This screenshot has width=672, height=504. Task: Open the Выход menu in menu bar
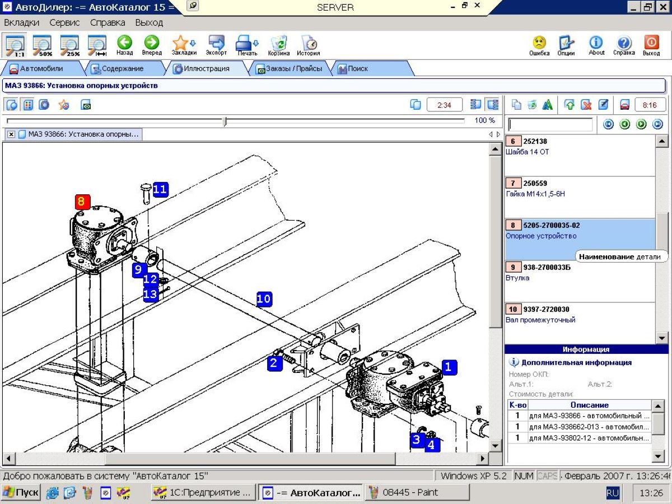point(149,23)
